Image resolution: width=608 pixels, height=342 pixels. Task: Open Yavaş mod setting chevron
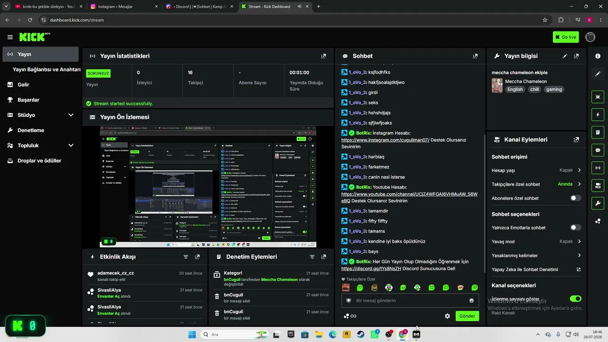click(x=579, y=241)
